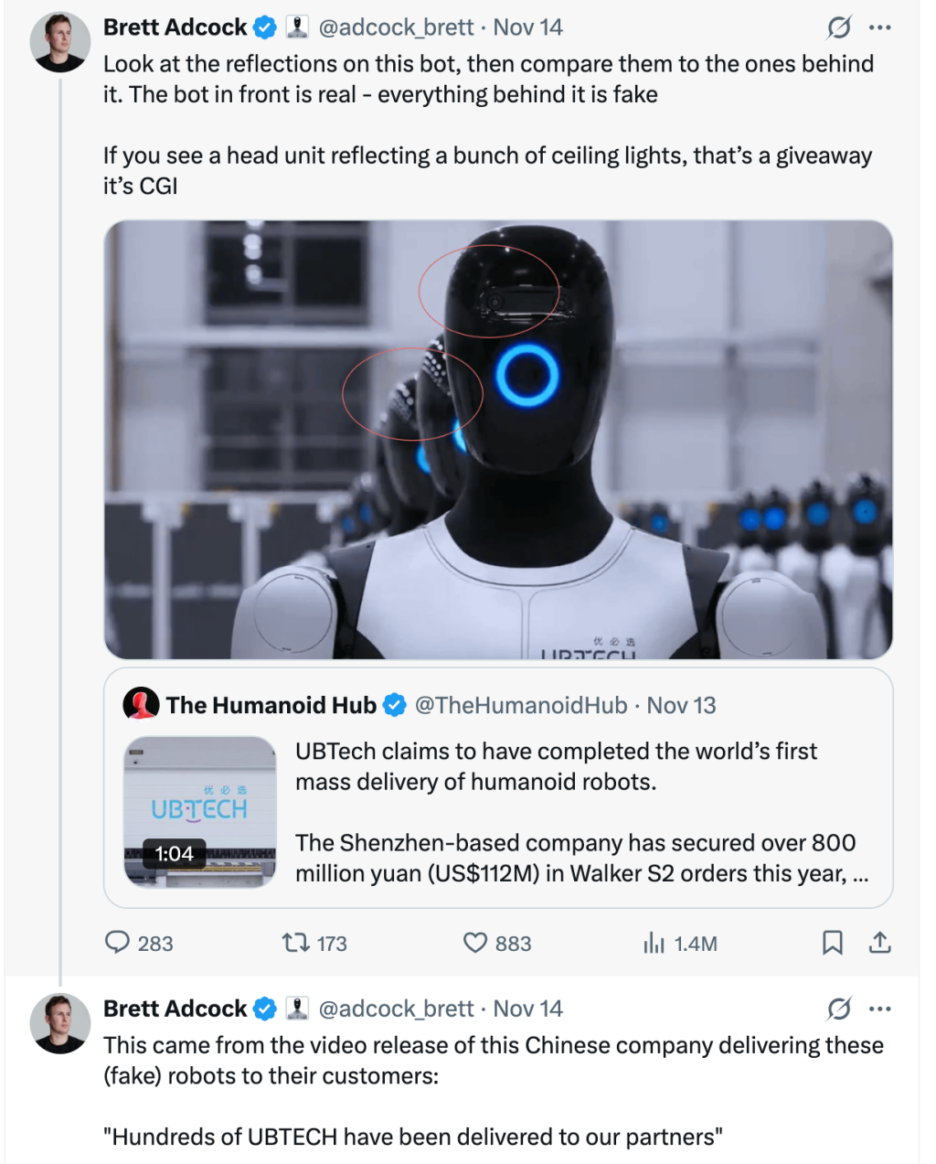Click Brett Adcock's avatar on first tweet
Image resolution: width=936 pixels, height=1164 pixels.
(60, 42)
